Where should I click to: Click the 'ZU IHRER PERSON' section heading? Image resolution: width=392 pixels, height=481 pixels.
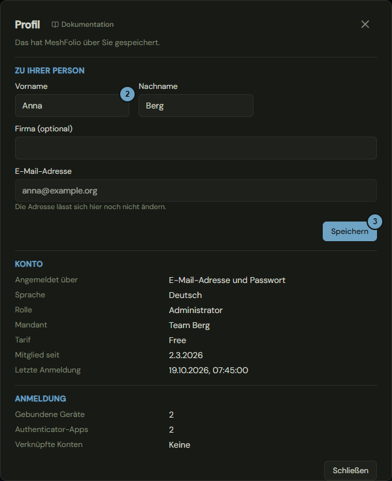[50, 71]
